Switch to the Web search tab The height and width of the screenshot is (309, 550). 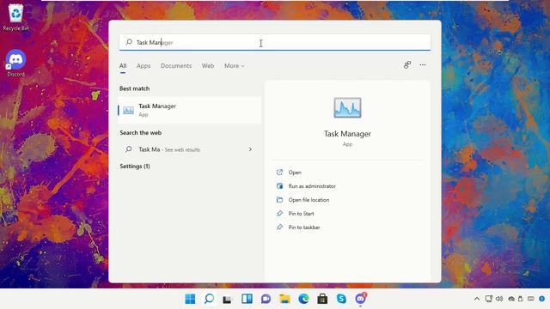pos(208,66)
